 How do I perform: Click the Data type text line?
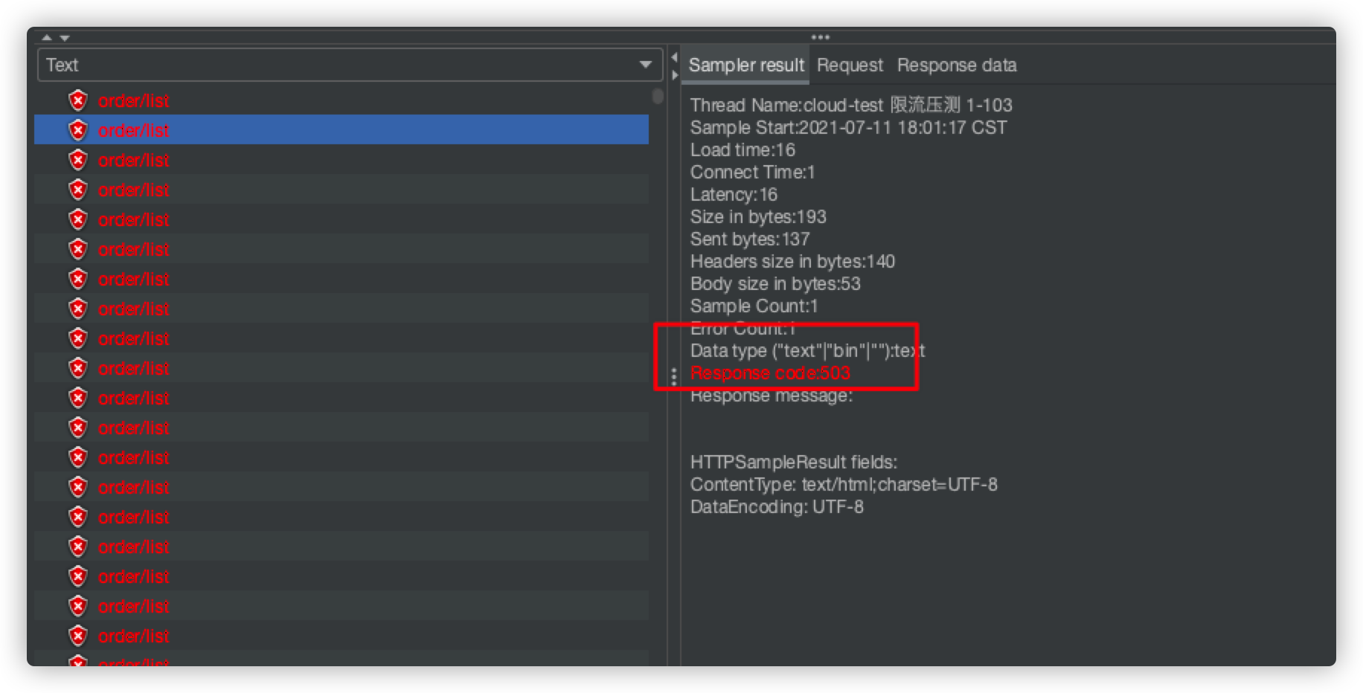tap(807, 350)
